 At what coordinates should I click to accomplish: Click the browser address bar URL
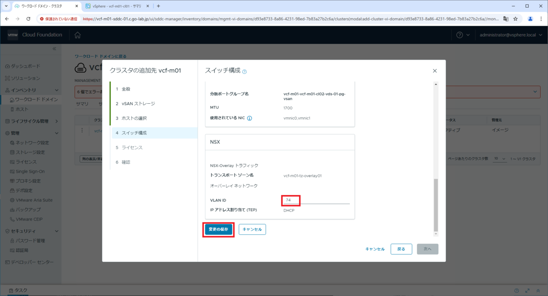291,19
